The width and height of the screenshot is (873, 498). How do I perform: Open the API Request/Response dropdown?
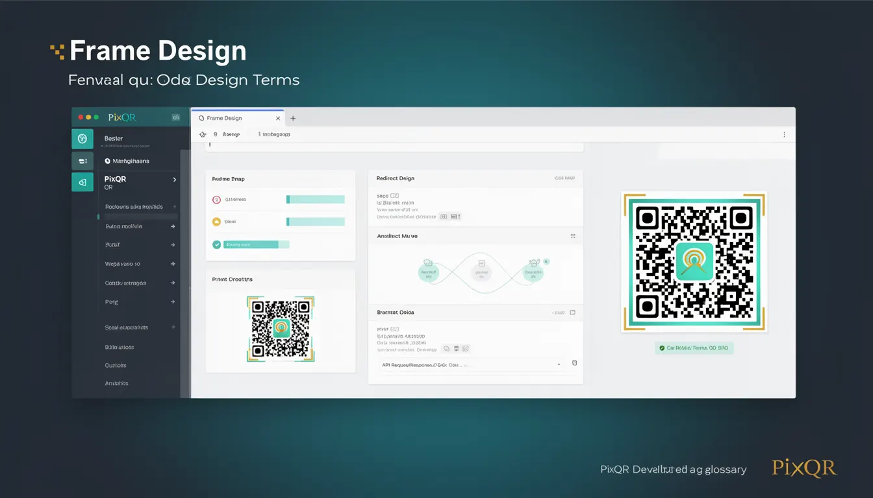pos(471,365)
